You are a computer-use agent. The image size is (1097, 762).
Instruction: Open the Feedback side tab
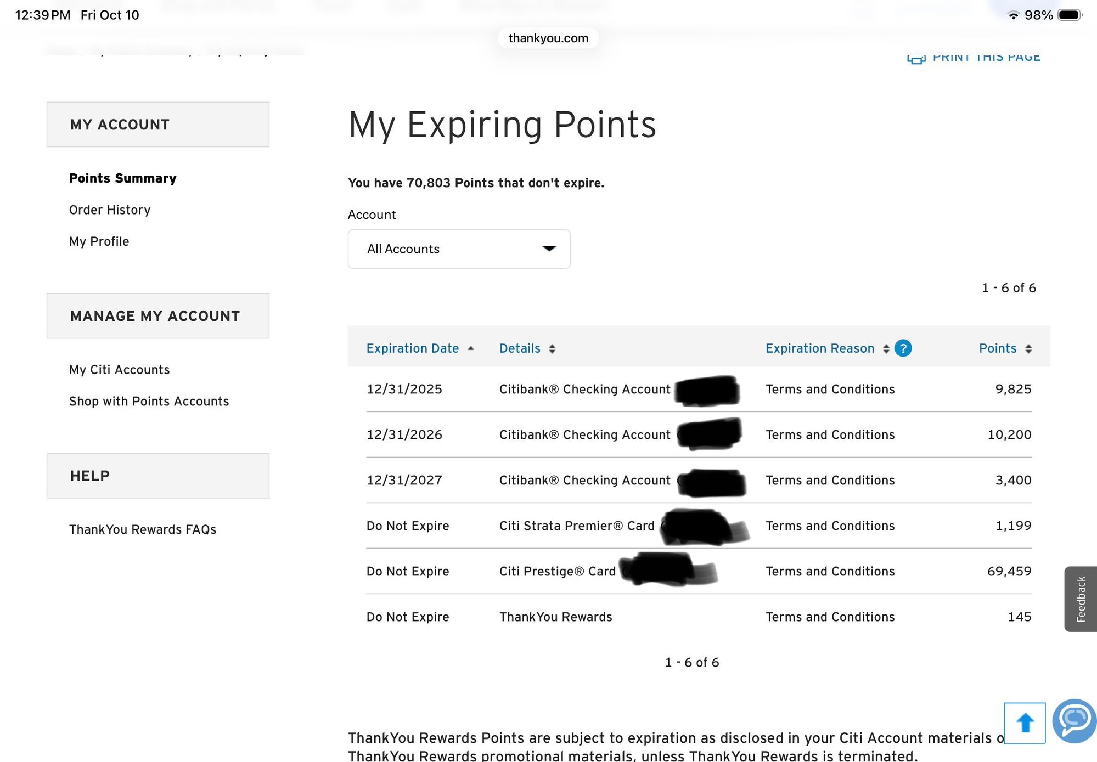[1080, 599]
